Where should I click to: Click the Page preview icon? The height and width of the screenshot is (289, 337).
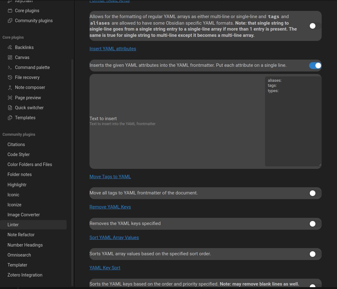(10, 98)
